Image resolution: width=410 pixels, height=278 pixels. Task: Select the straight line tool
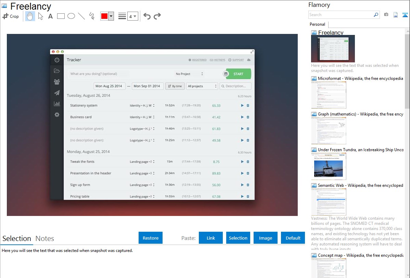[81, 16]
